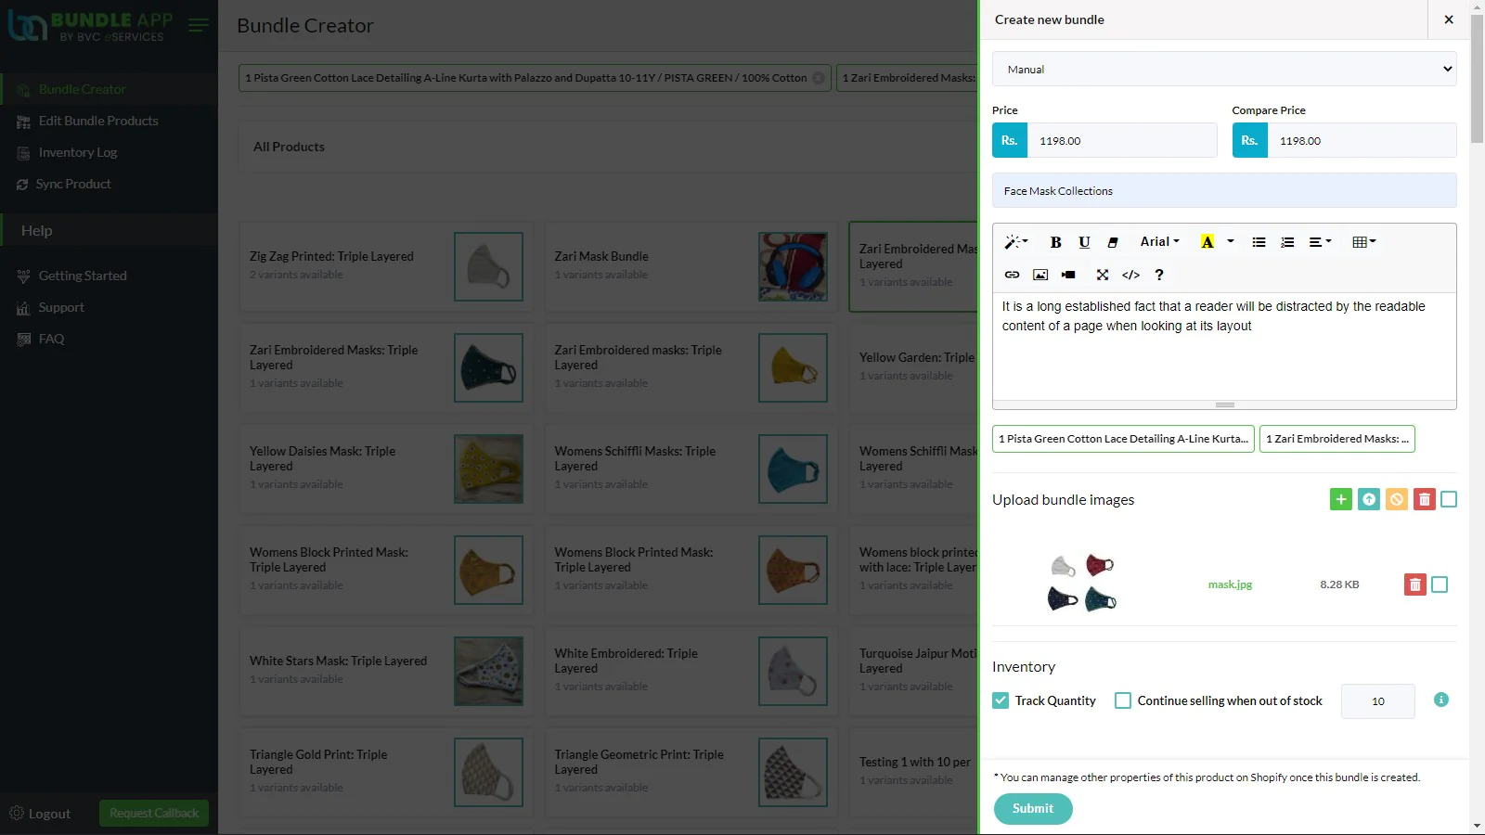Check the select all images checkbox
The height and width of the screenshot is (835, 1485).
point(1449,500)
